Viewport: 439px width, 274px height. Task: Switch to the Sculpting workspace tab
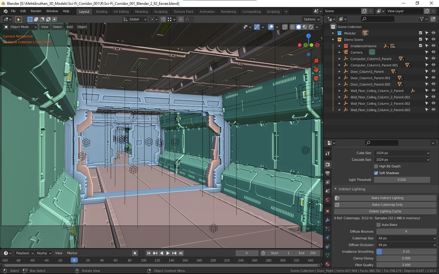click(x=161, y=12)
